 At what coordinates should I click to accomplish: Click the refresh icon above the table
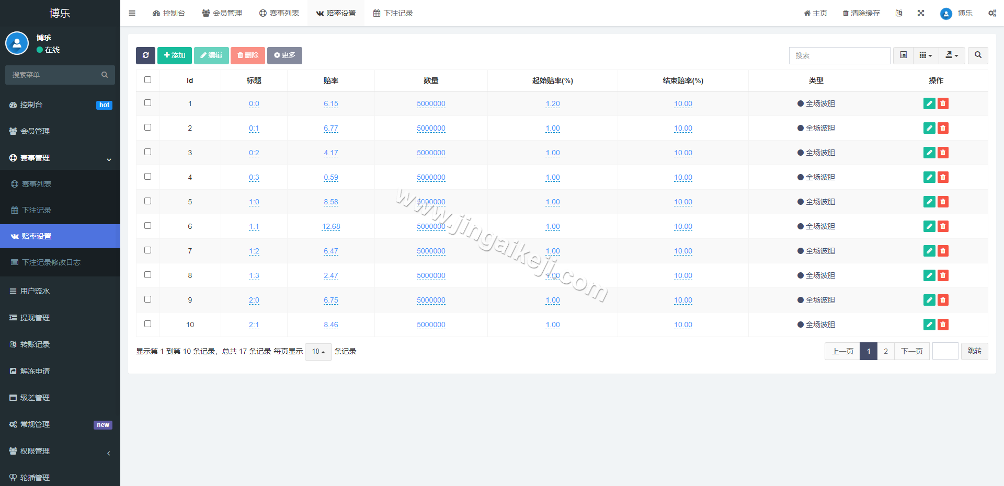[x=145, y=55]
